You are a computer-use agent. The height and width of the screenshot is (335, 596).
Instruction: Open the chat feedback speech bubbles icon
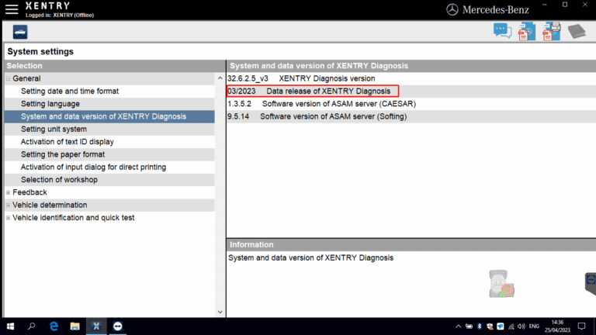point(502,31)
